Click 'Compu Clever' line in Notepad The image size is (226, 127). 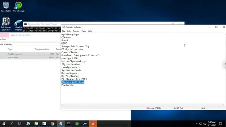[x=70, y=52]
